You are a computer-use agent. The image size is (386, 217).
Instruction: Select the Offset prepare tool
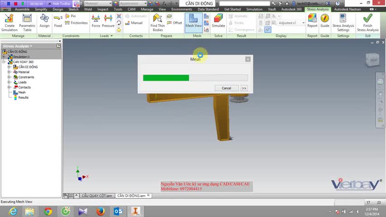coord(174,23)
